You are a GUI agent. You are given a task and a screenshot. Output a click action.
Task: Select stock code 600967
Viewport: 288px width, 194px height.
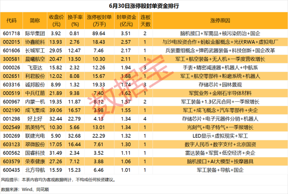(12, 102)
